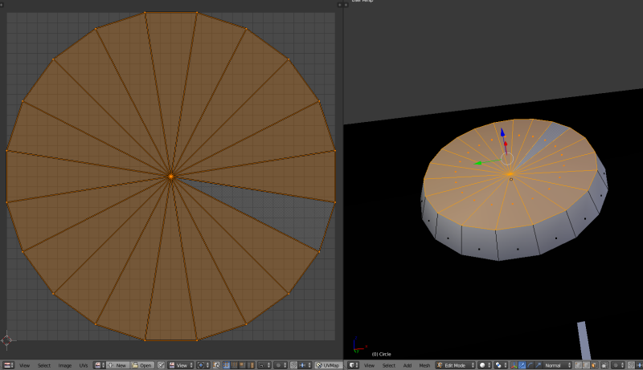Click the image browse icon before New

(99, 365)
